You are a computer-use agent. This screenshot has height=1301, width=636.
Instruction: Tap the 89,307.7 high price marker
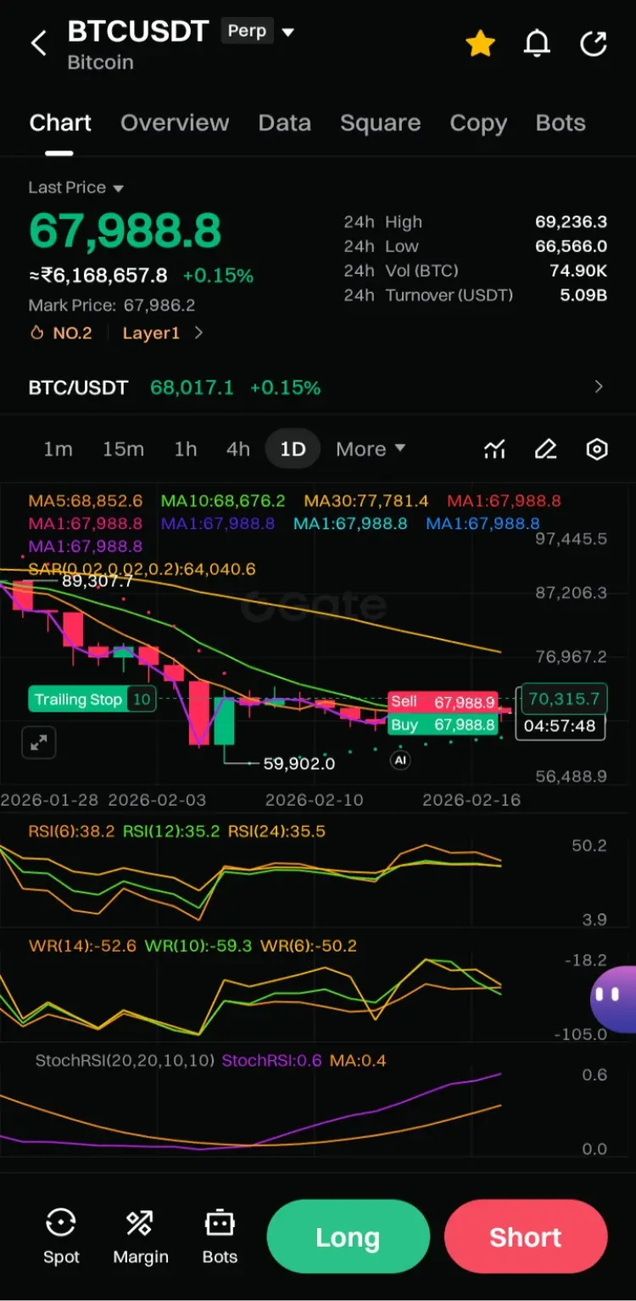[x=98, y=581]
